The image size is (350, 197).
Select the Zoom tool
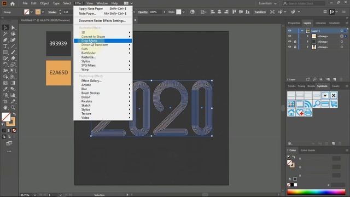13,108
